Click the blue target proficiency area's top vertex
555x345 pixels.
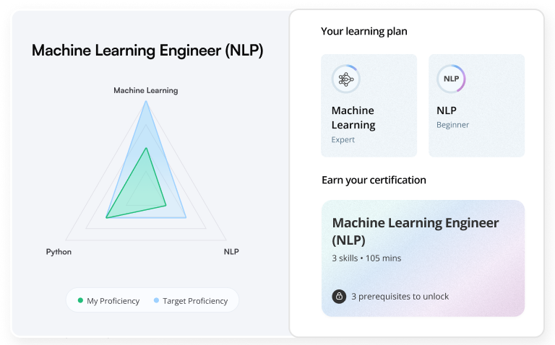click(x=146, y=102)
